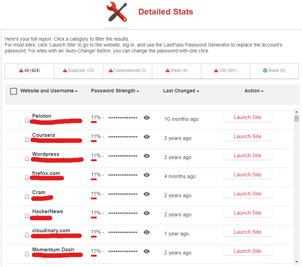Click Wordpress's red strength bar

point(94,160)
